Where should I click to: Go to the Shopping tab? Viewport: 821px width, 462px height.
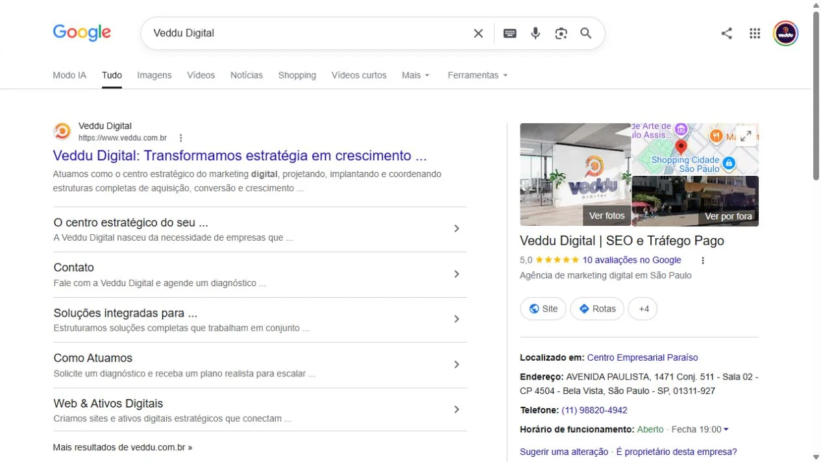click(x=297, y=75)
